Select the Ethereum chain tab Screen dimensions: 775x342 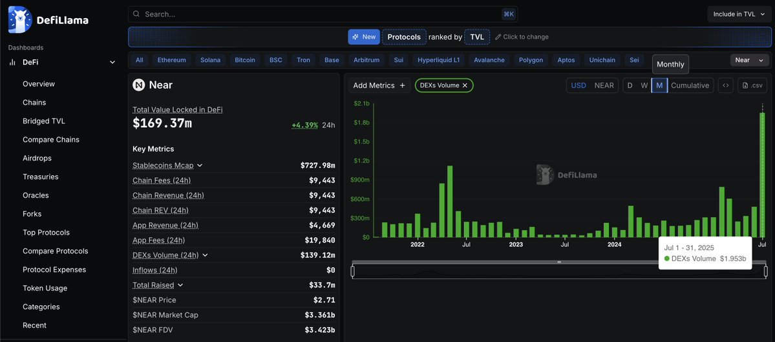point(171,60)
